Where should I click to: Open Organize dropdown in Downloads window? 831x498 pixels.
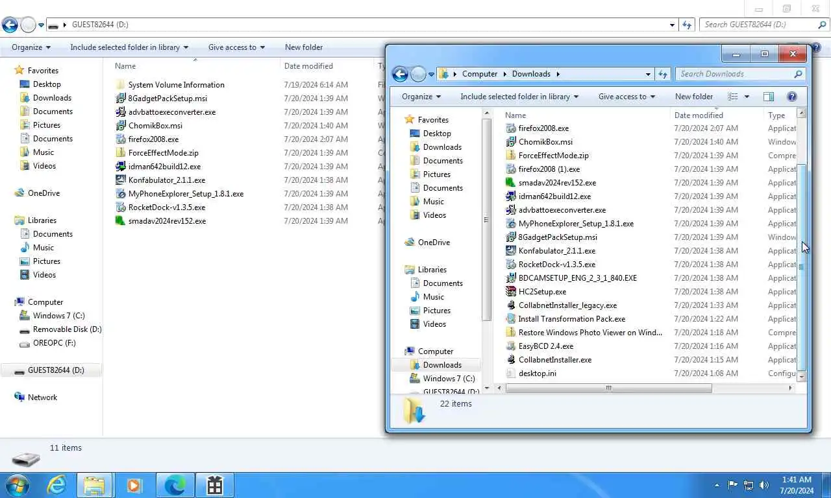(421, 97)
